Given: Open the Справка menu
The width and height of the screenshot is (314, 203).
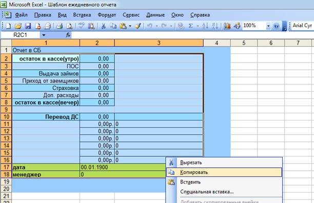Looking at the screenshot, I should 200,15.
